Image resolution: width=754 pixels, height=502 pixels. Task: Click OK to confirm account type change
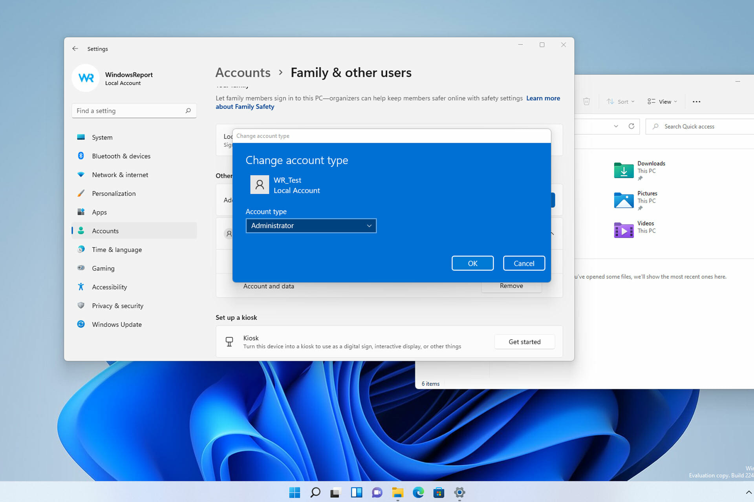[472, 263]
